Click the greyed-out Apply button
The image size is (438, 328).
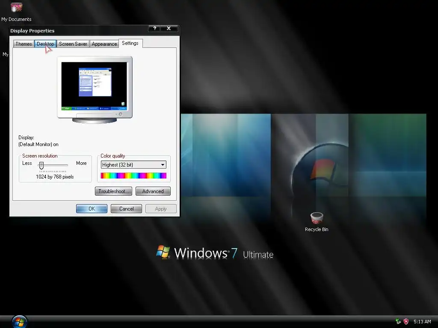[x=161, y=208]
